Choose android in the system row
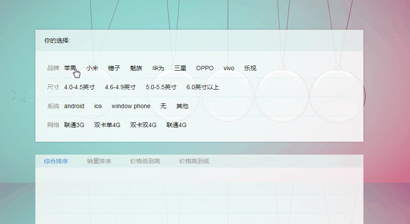The height and width of the screenshot is (224, 410). (74, 106)
